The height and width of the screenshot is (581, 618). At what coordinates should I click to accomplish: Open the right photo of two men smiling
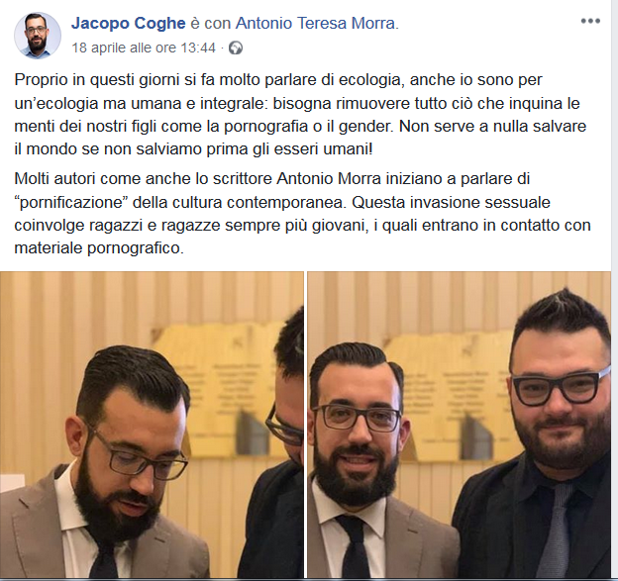460,425
